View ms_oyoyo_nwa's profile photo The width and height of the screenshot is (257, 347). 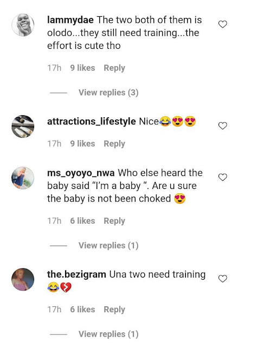[23, 178]
